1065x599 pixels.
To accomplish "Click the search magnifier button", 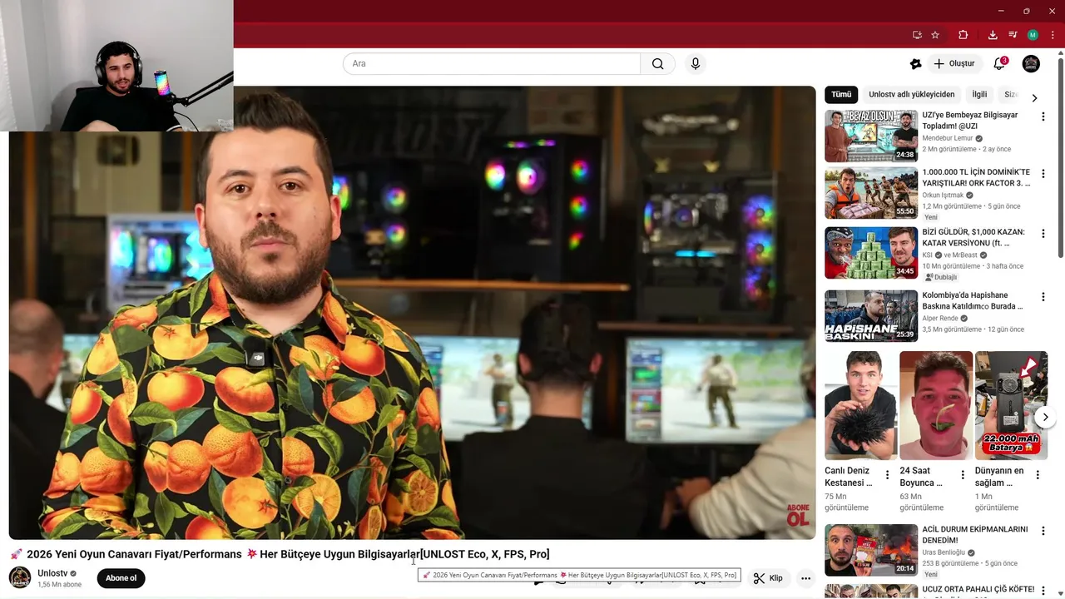I will coord(657,64).
